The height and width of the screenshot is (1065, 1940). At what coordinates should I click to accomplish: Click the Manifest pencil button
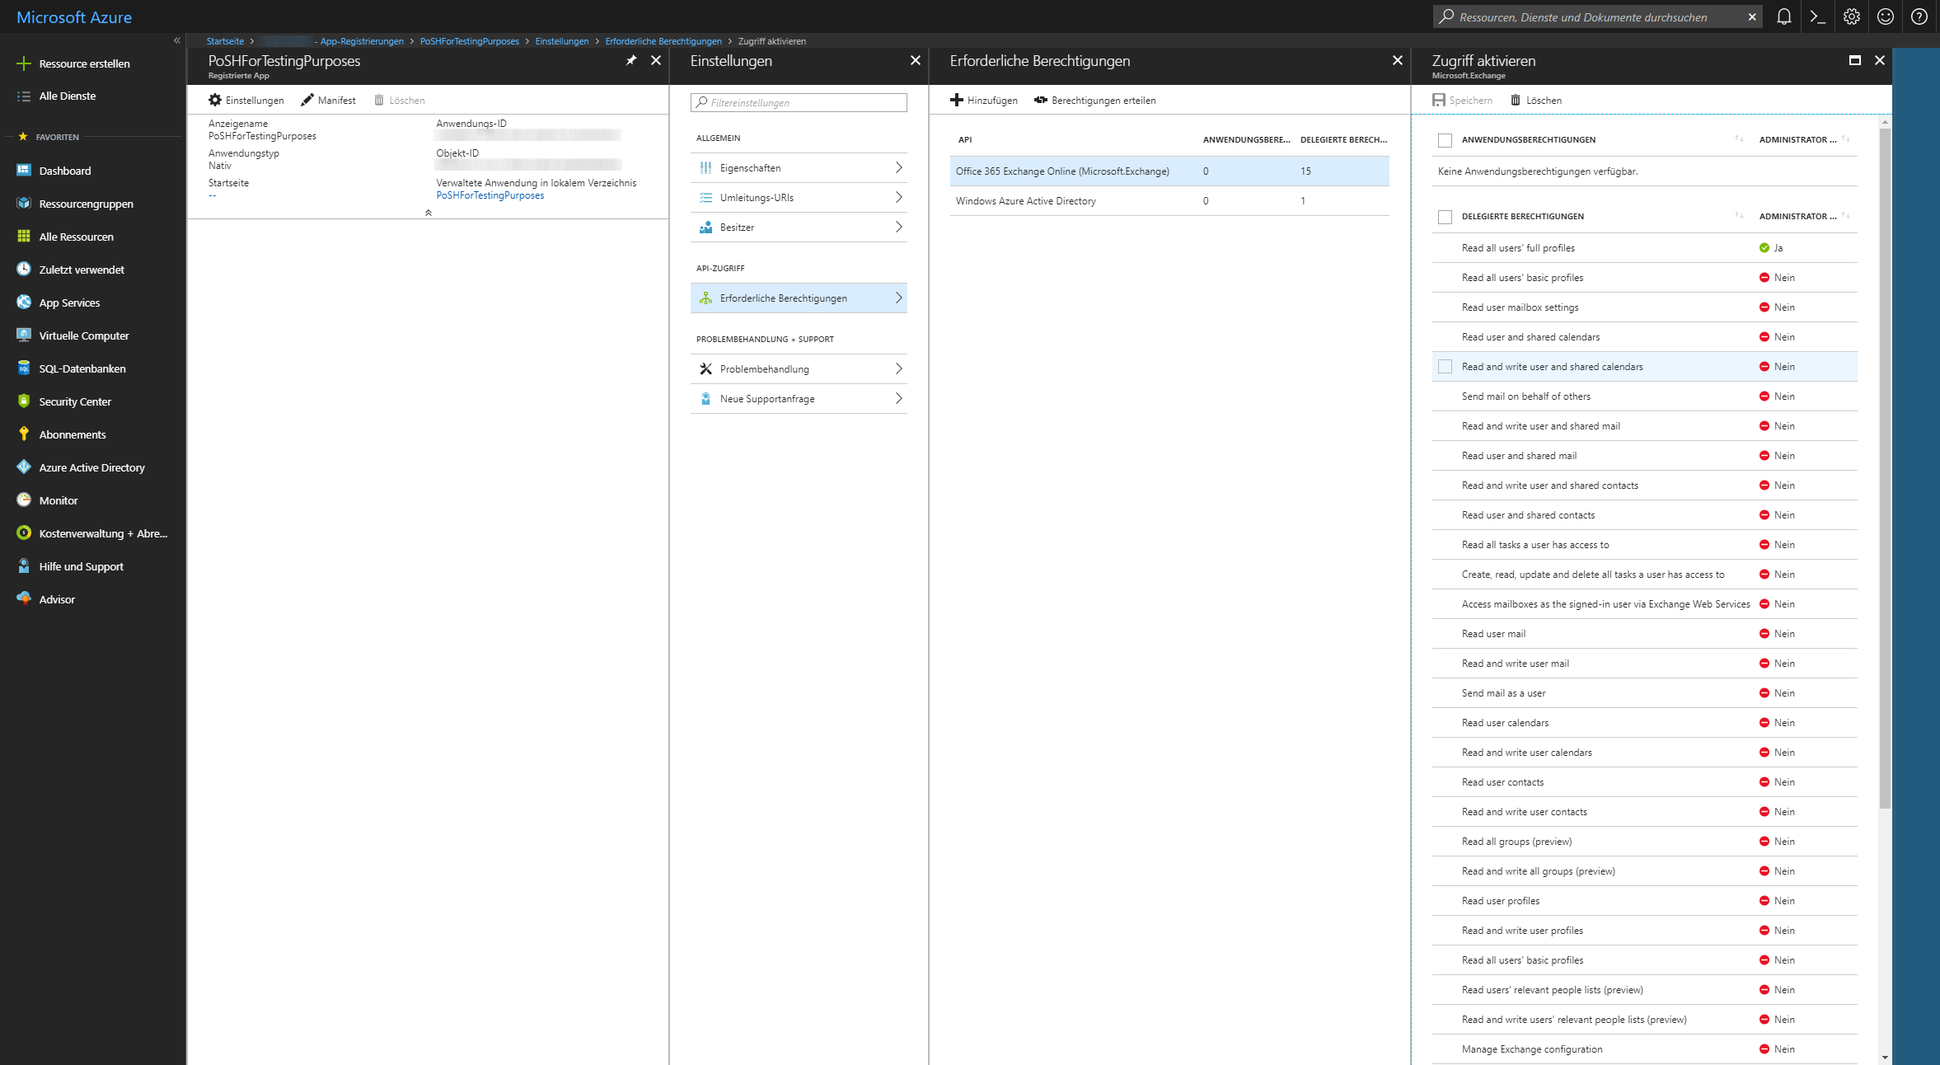tap(328, 100)
